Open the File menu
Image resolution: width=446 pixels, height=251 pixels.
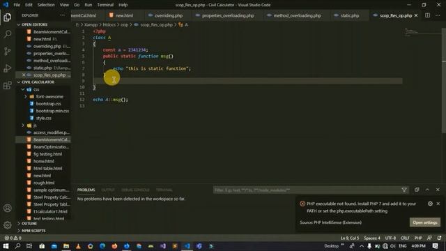click(17, 5)
